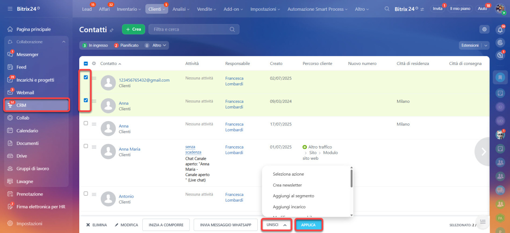Click floating list button bottom right

483,222
